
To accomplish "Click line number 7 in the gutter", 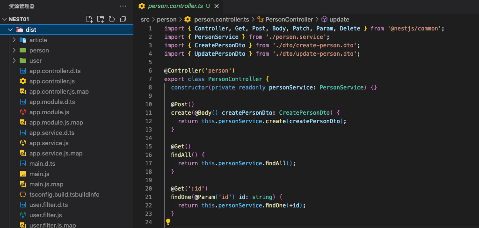I will (150, 79).
